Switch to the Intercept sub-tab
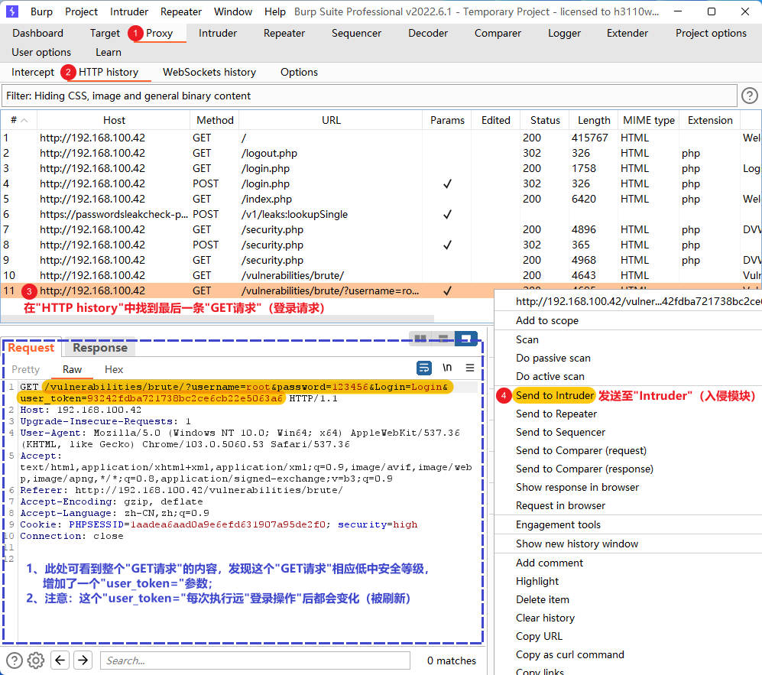The width and height of the screenshot is (762, 675). click(33, 72)
